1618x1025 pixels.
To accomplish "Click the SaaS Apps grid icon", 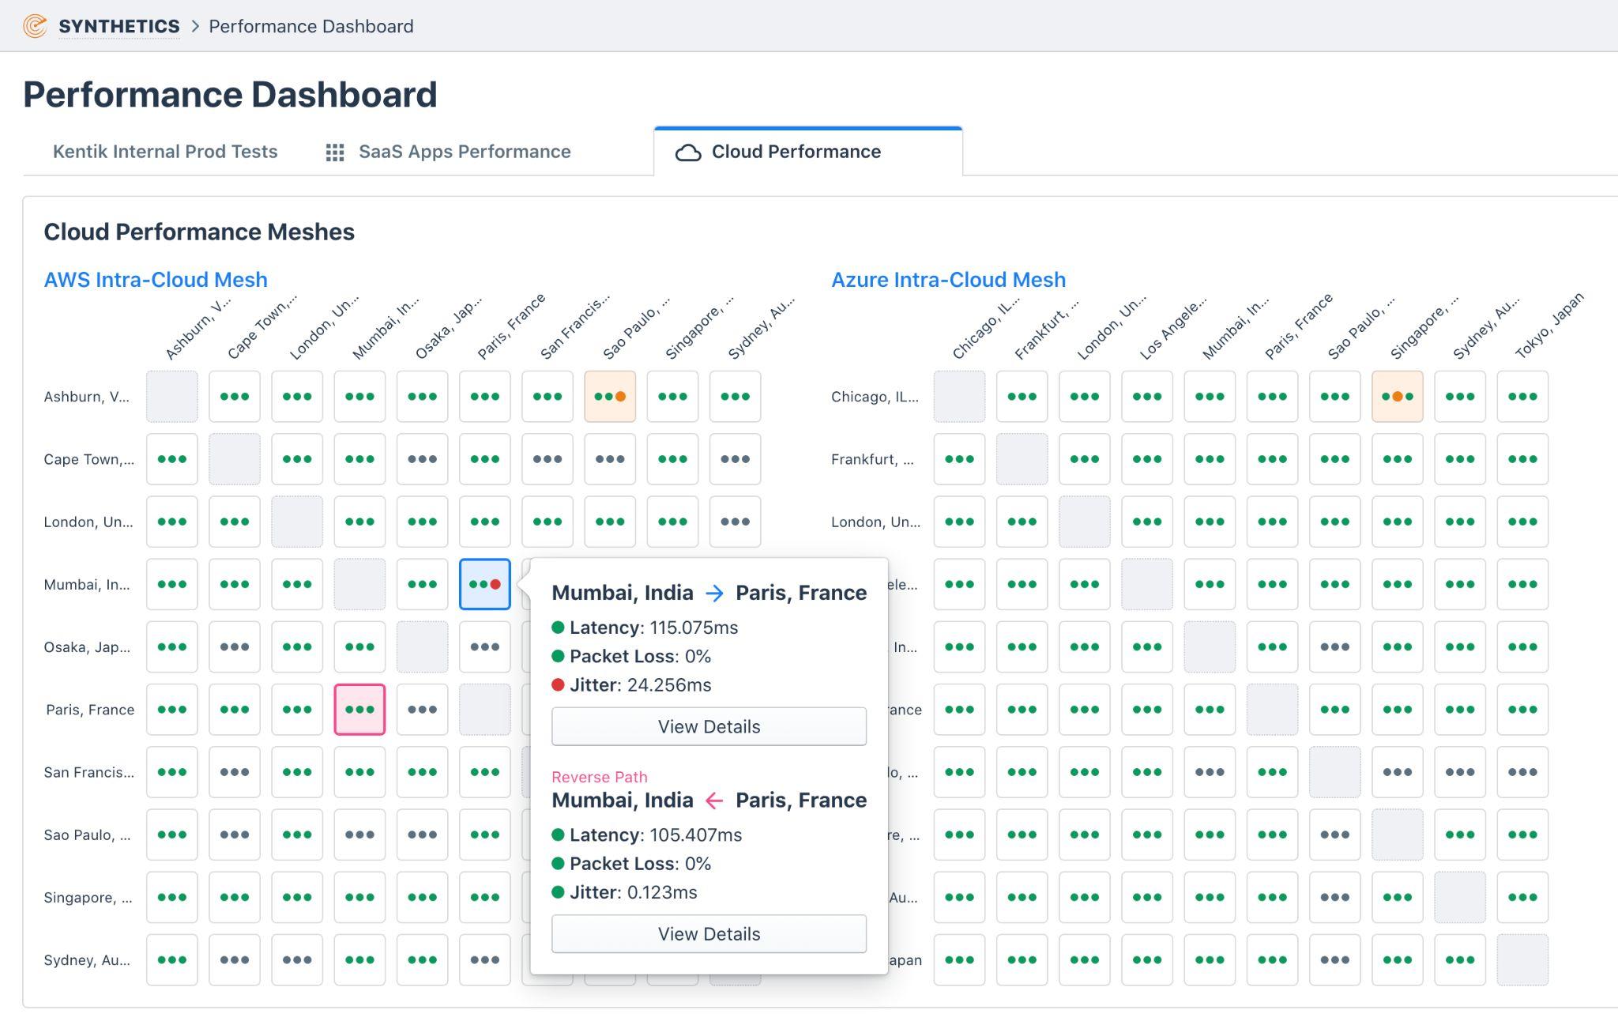I will 335,153.
